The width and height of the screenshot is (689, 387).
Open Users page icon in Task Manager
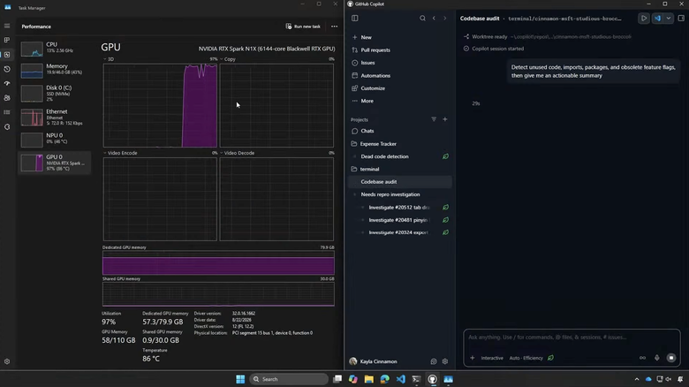pyautogui.click(x=7, y=97)
